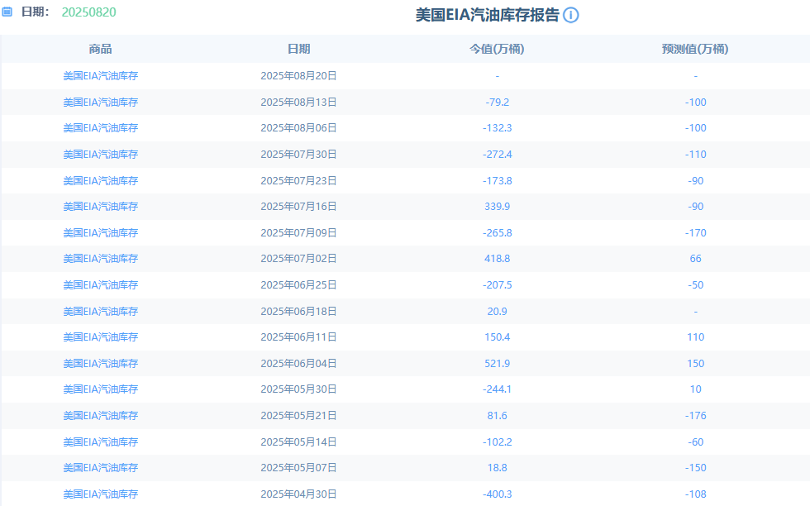Select the date cell 2025年07月30日
810x506 pixels.
298,155
